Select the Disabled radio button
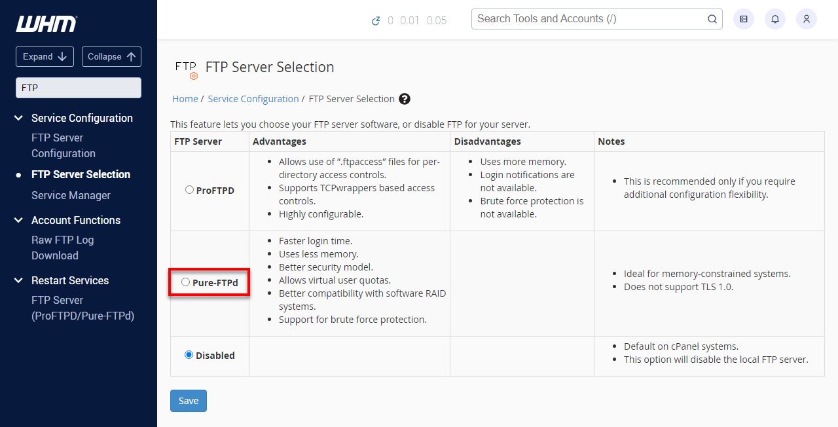This screenshot has width=838, height=427. pos(189,354)
